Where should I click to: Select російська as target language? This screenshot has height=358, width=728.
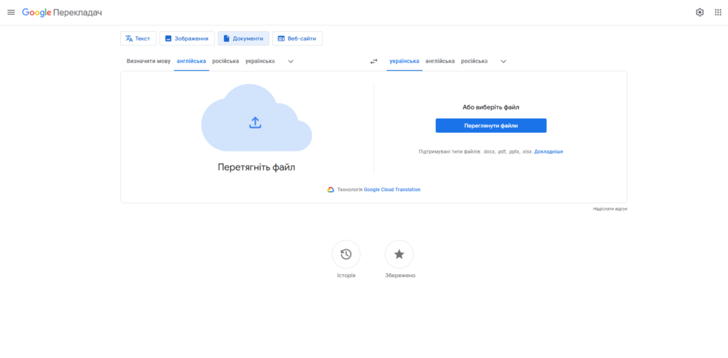474,61
